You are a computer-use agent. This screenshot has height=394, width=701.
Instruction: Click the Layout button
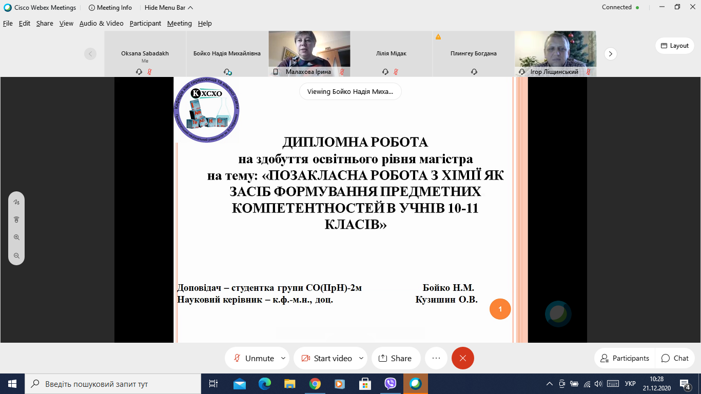tap(675, 46)
